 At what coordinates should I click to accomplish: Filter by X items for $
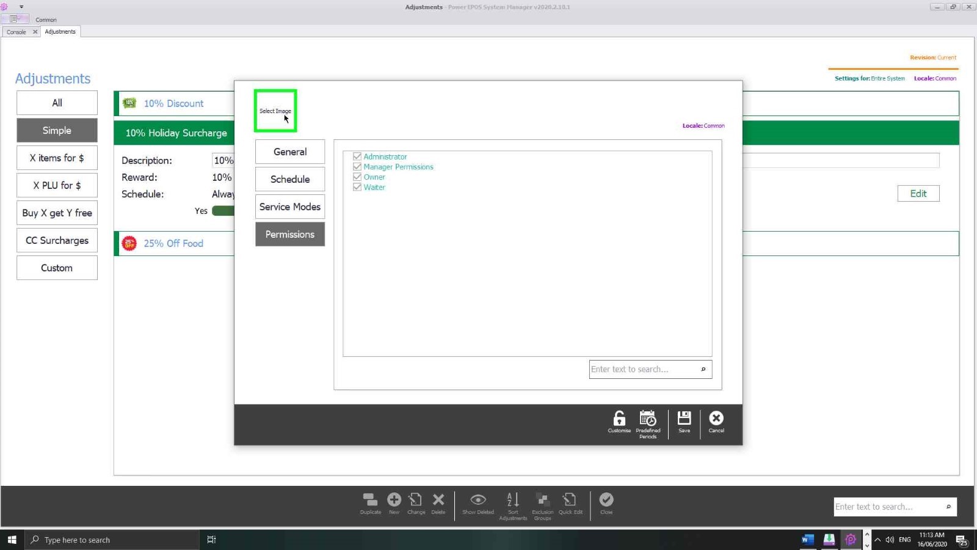(57, 158)
